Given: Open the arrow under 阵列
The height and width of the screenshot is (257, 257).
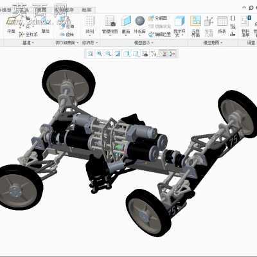Looking at the screenshot, I should click(90, 36).
